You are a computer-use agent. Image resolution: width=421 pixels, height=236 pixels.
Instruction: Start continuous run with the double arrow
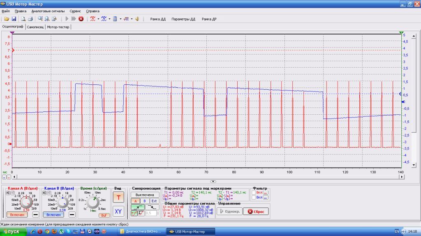74,19
